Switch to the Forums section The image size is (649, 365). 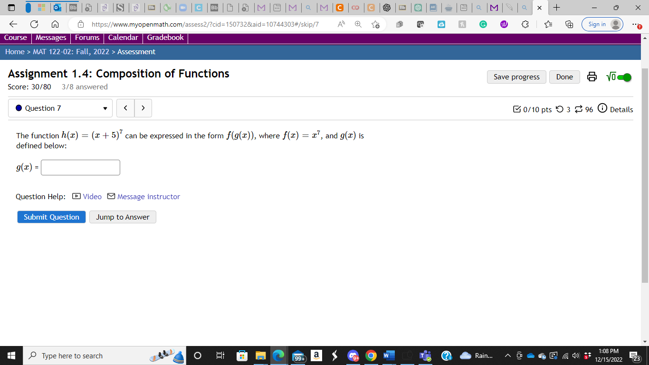87,37
